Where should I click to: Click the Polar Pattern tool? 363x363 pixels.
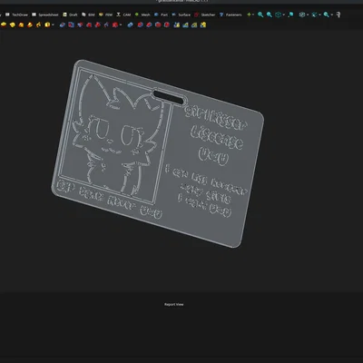(x=194, y=25)
